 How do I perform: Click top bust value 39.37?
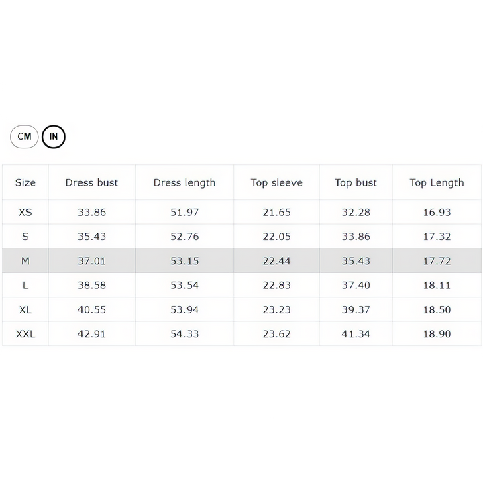point(356,310)
